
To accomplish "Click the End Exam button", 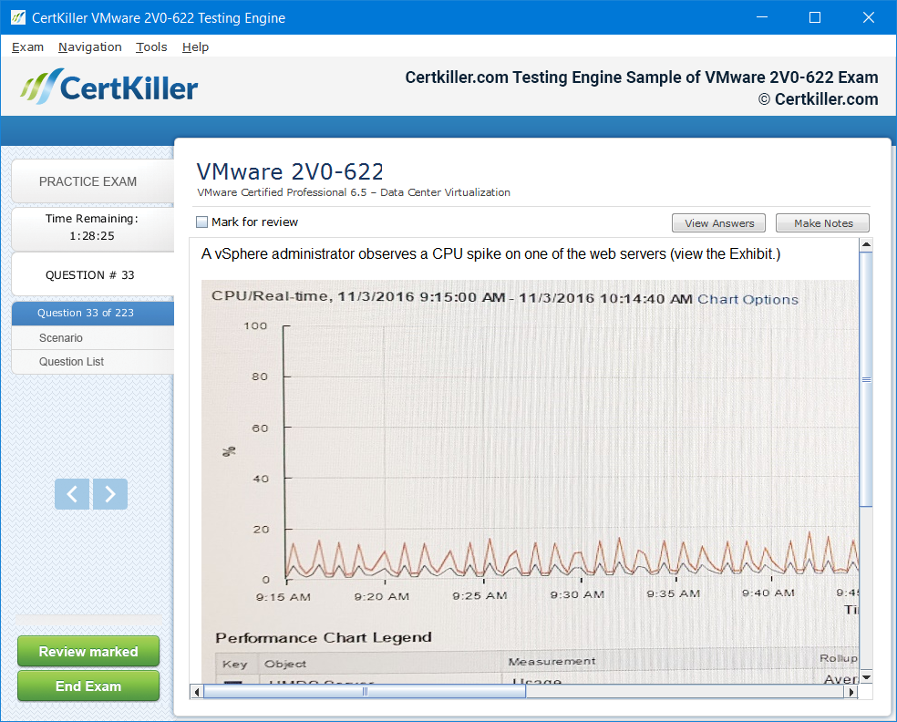I will 88,686.
